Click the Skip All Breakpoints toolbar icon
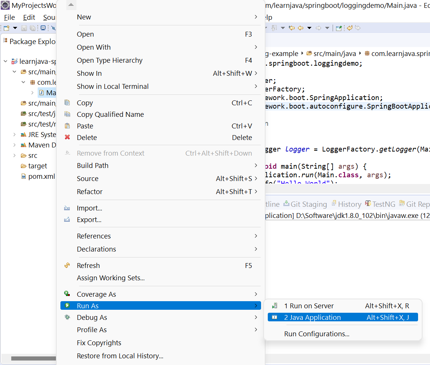Viewport: 430px width, 365px height. (x=53, y=28)
